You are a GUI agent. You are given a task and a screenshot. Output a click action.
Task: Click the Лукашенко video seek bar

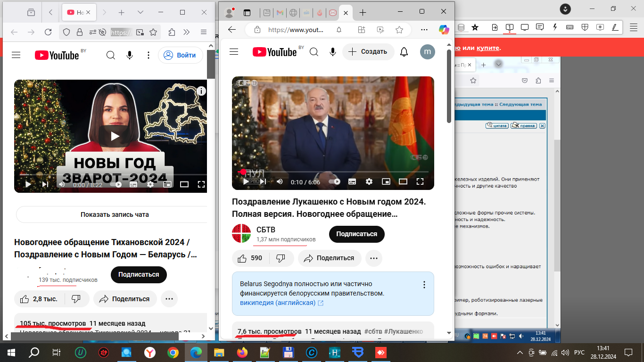(x=333, y=172)
